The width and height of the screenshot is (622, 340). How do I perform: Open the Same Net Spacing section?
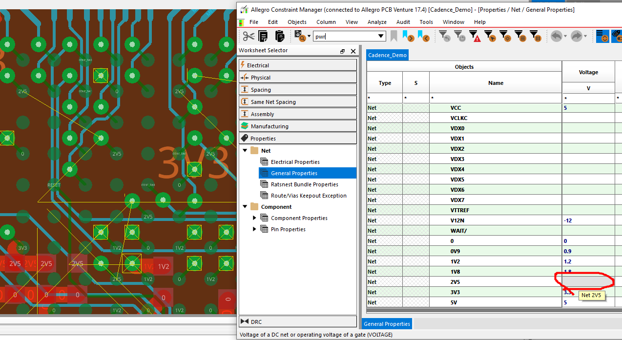tap(298, 101)
